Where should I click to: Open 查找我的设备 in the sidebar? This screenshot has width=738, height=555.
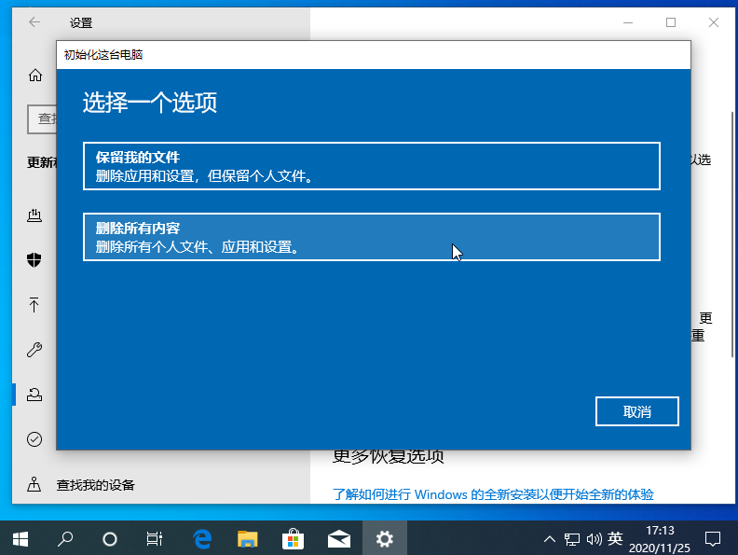click(95, 484)
